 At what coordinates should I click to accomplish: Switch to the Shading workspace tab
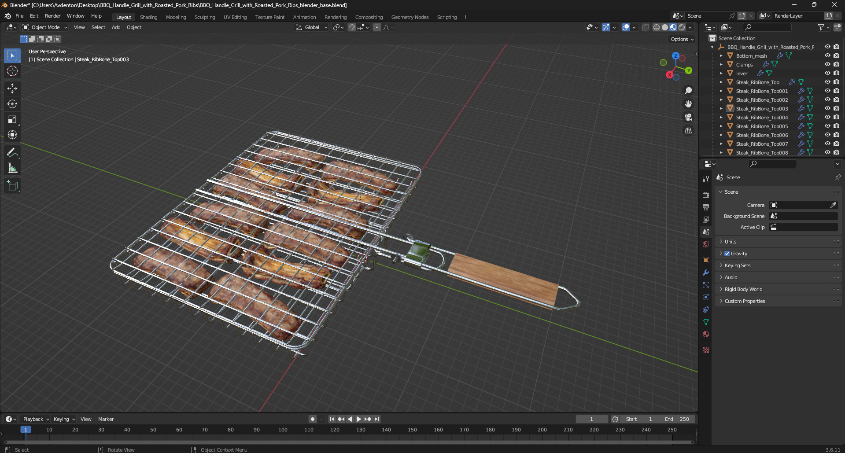(148, 17)
